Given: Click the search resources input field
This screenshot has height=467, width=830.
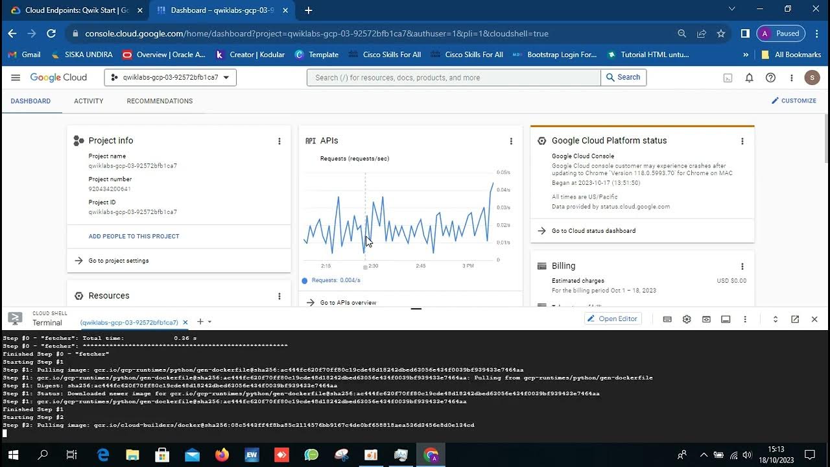Looking at the screenshot, I should pos(454,77).
